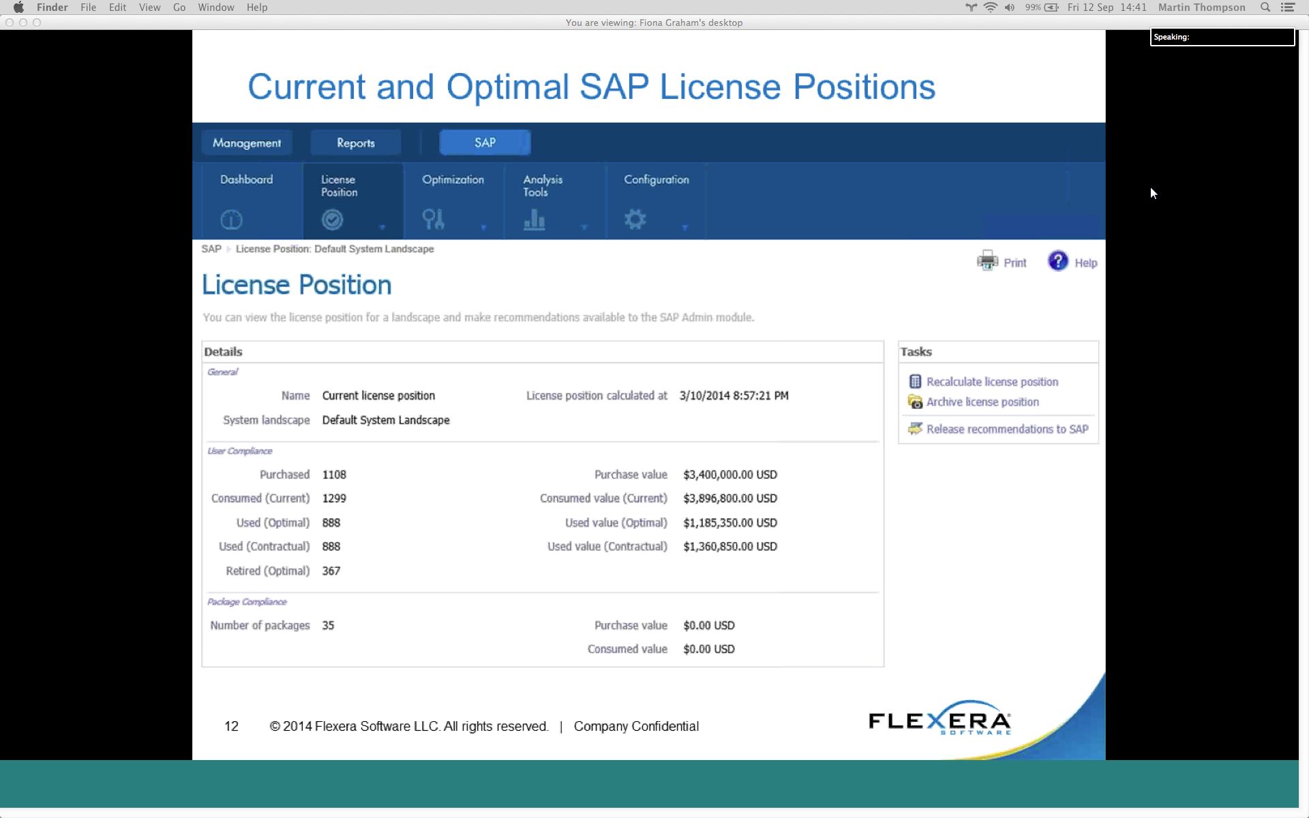1309x818 pixels.
Task: Switch to the Management tab
Action: (x=247, y=143)
